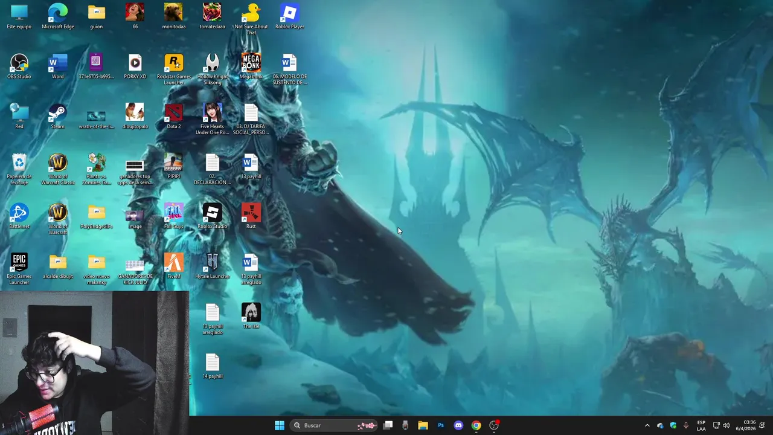This screenshot has width=773, height=435.
Task: Open Photoshop from the taskbar
Action: pos(441,425)
